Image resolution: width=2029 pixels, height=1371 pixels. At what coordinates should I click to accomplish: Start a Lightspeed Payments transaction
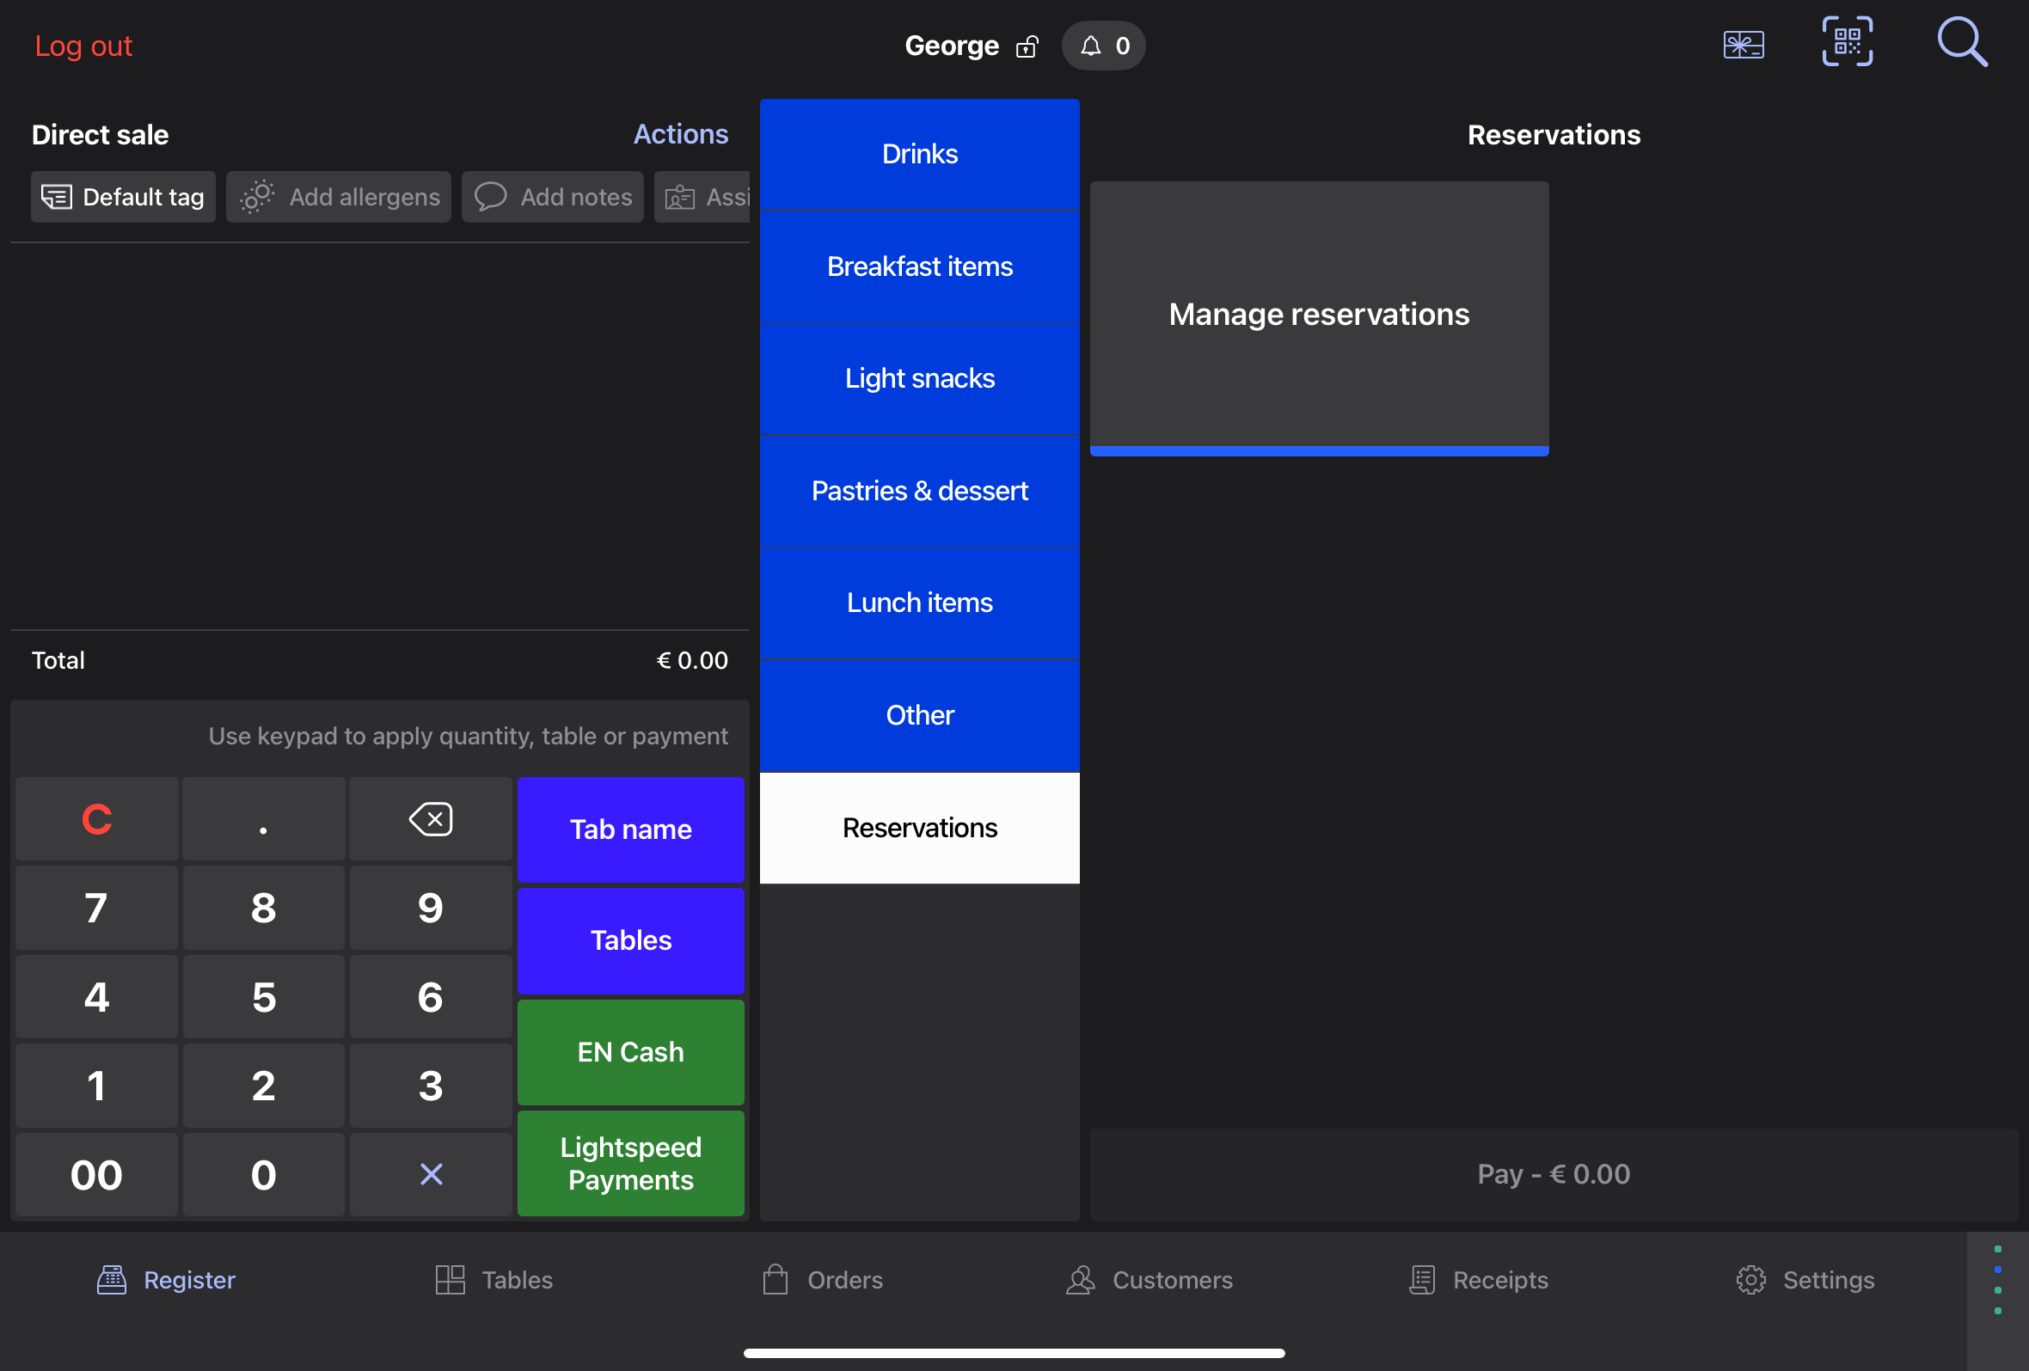coord(630,1163)
